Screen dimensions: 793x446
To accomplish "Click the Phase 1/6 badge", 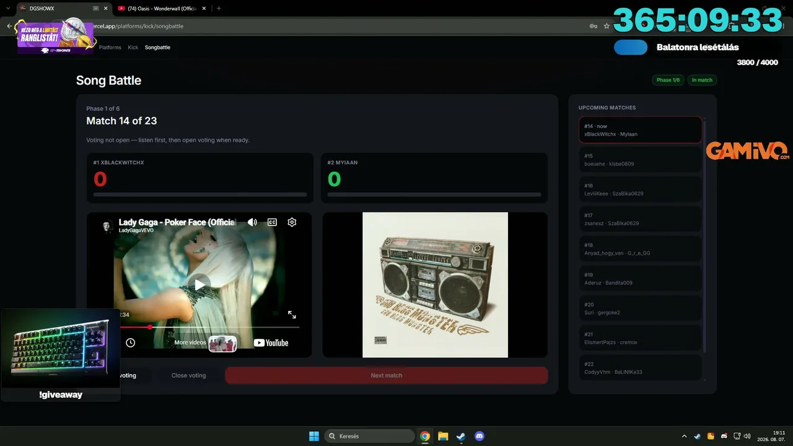I will tap(668, 80).
